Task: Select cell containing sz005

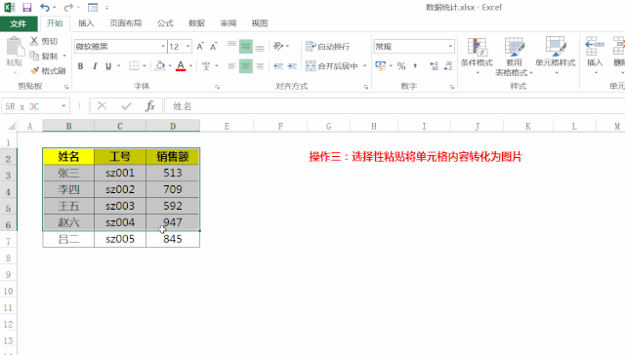Action: point(120,239)
